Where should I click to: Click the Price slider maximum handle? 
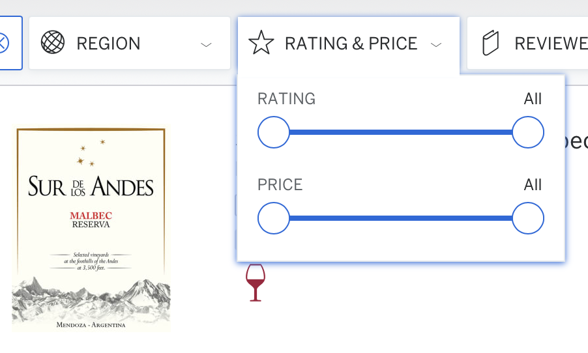click(528, 218)
